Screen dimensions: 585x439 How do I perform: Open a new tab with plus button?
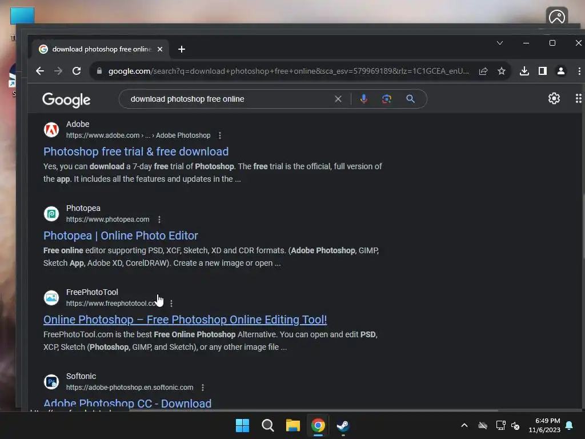pyautogui.click(x=182, y=49)
